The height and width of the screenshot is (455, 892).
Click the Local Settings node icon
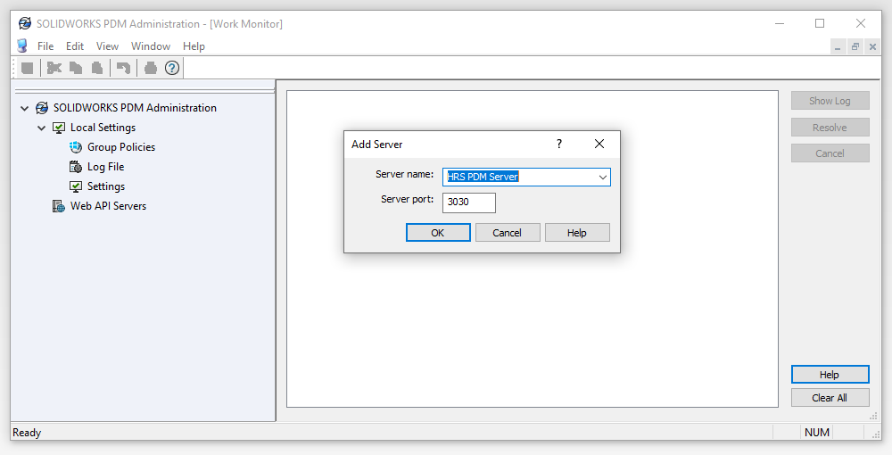pos(59,128)
